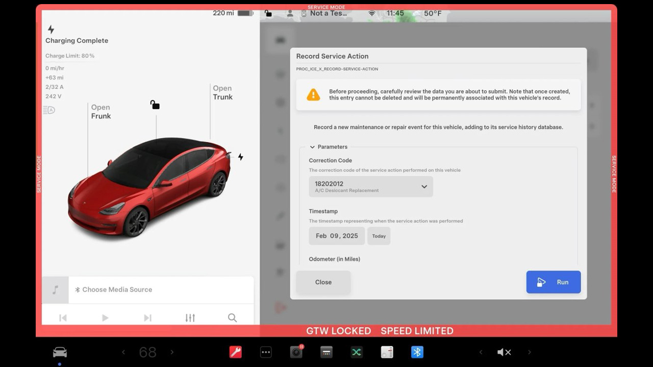Open the Correction Code dropdown
Viewport: 653px width, 367px height.
coord(371,187)
